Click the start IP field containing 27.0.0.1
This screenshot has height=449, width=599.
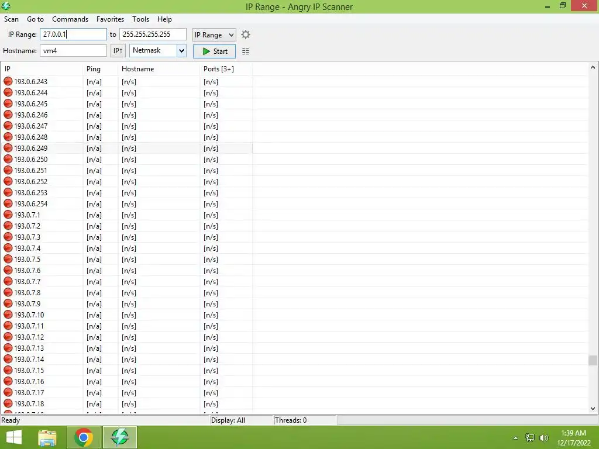73,34
